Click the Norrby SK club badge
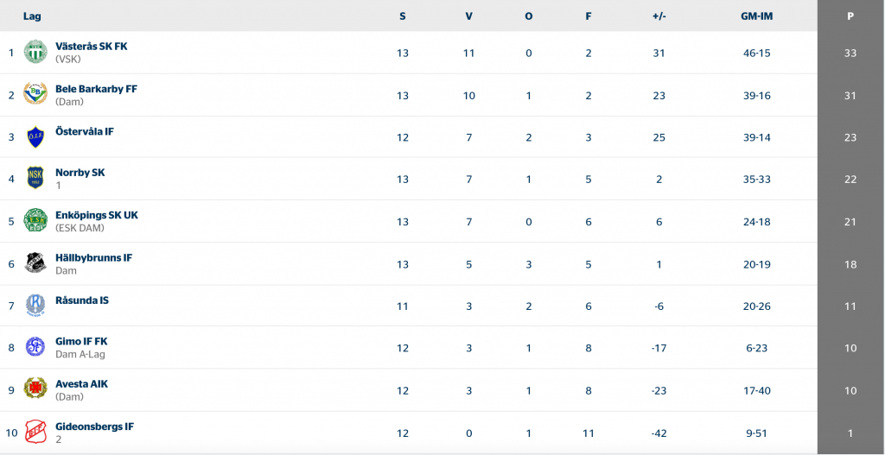 pos(35,178)
